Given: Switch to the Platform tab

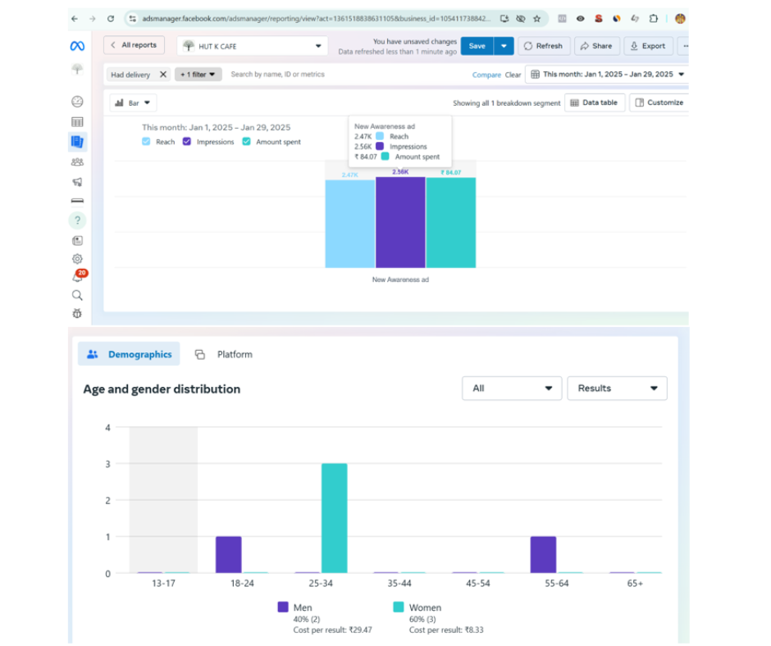Looking at the screenshot, I should click(x=224, y=354).
